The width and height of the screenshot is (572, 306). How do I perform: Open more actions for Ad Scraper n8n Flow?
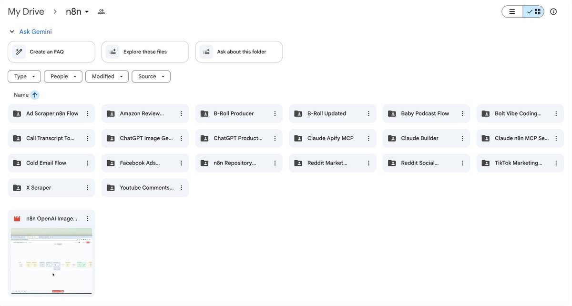pyautogui.click(x=87, y=113)
